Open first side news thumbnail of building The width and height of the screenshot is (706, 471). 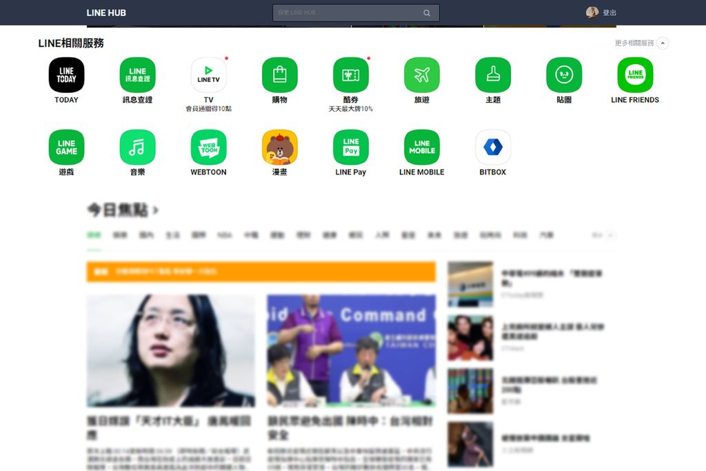[470, 284]
